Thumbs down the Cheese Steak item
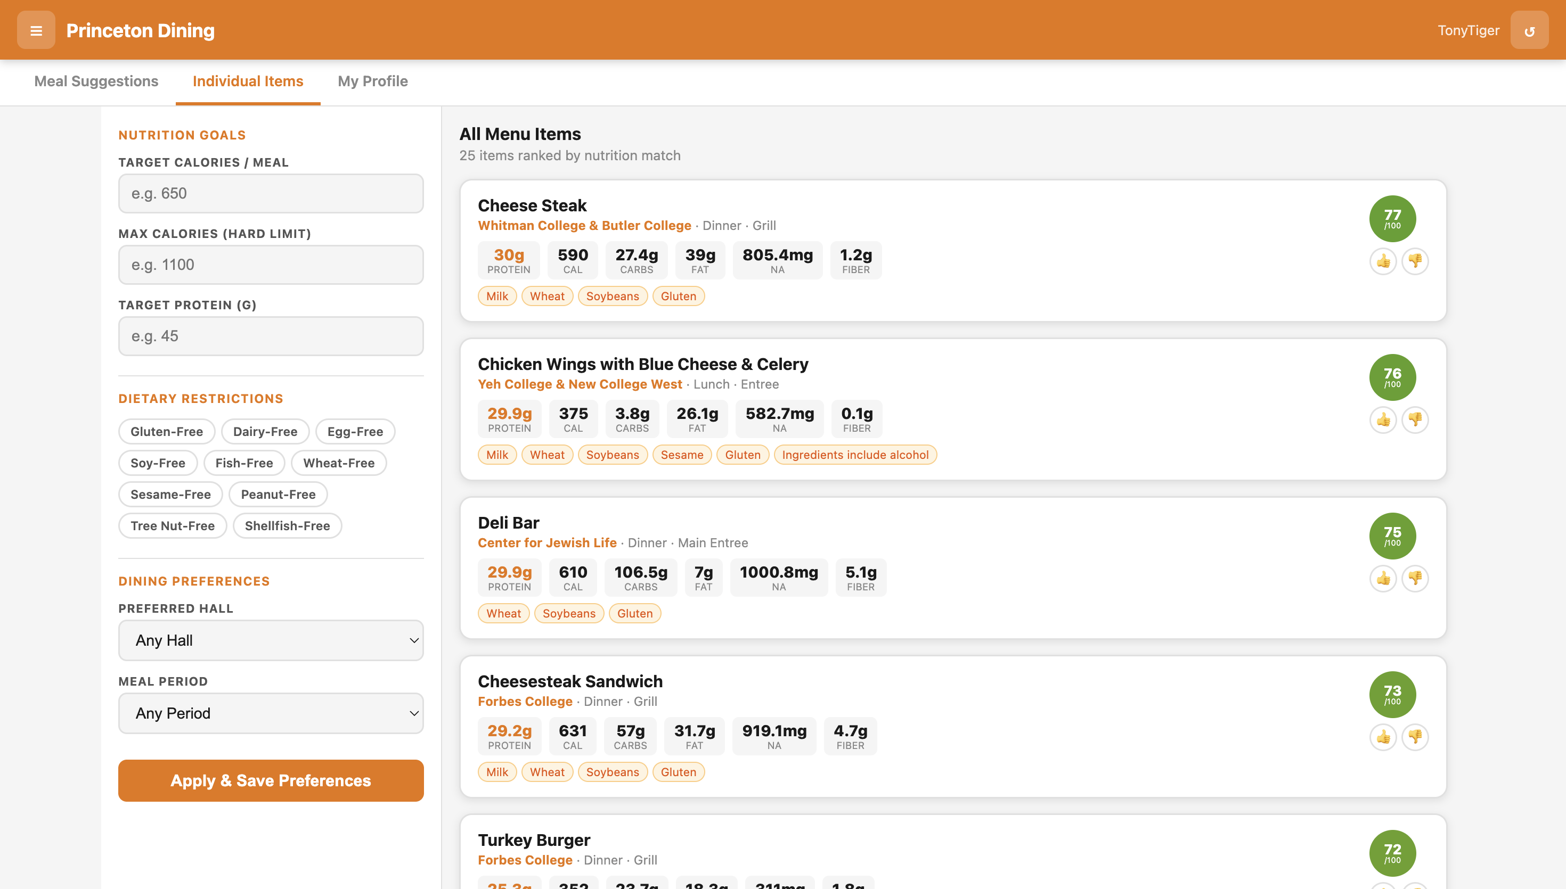This screenshot has height=889, width=1566. coord(1415,261)
